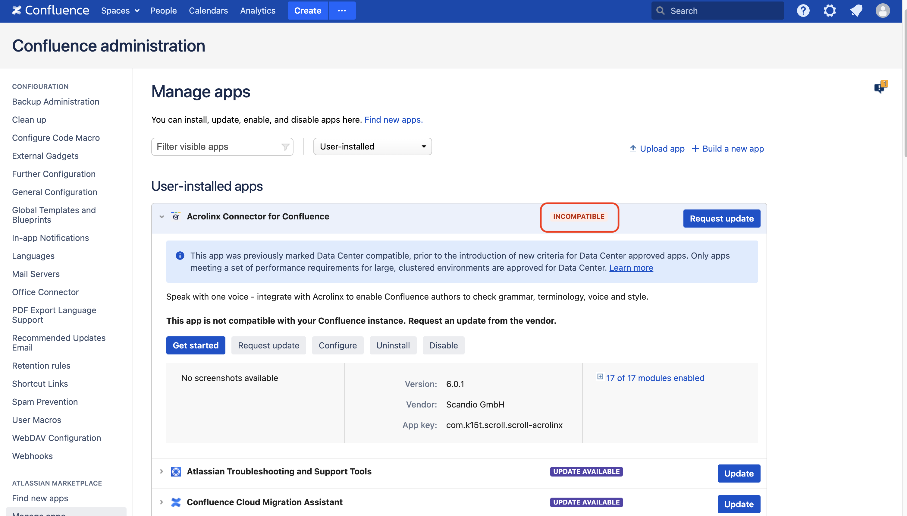
Task: Open General Configuration in sidebar
Action: pyautogui.click(x=55, y=192)
